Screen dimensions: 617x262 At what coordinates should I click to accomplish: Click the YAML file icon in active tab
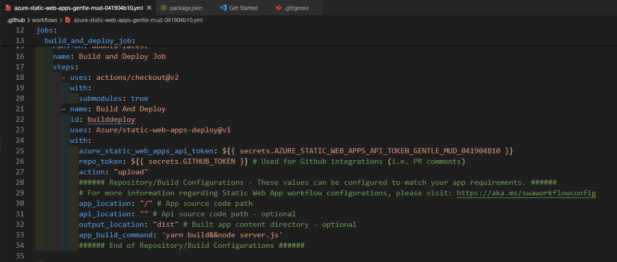pyautogui.click(x=7, y=7)
